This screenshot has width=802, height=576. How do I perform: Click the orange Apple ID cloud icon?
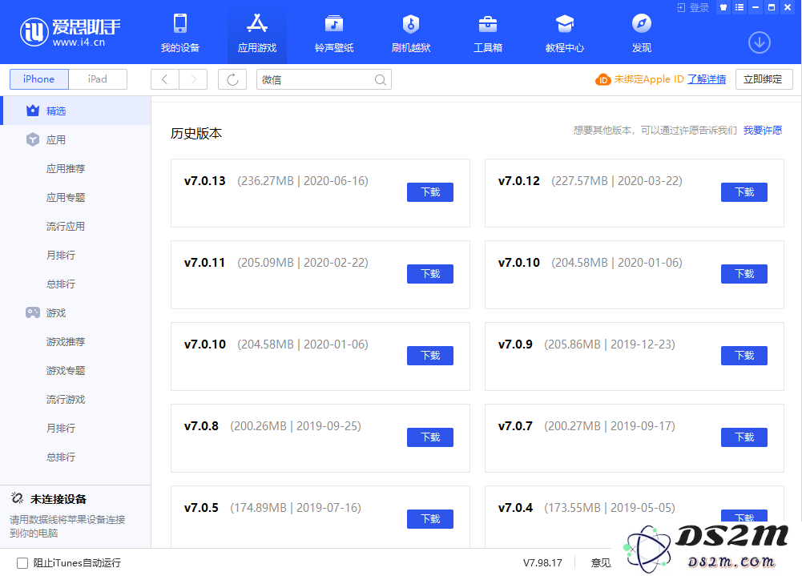[x=603, y=80]
